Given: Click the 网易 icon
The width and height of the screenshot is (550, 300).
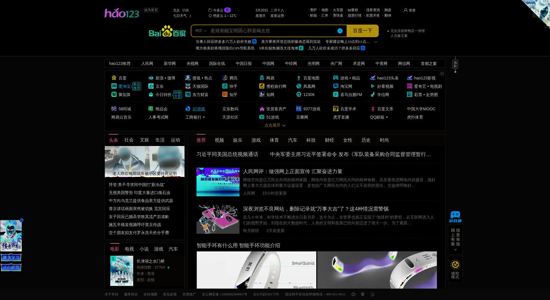Looking at the screenshot, I should (x=262, y=78).
